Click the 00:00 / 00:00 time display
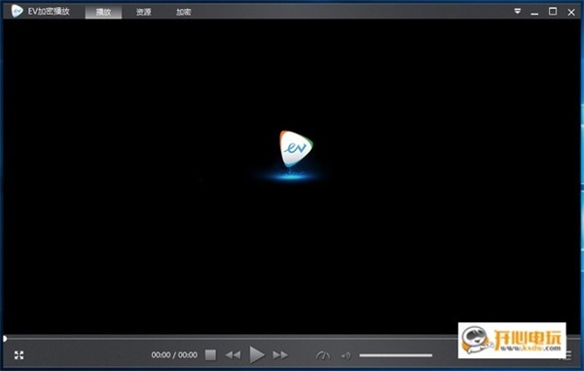Image resolution: width=584 pixels, height=371 pixels. [174, 355]
